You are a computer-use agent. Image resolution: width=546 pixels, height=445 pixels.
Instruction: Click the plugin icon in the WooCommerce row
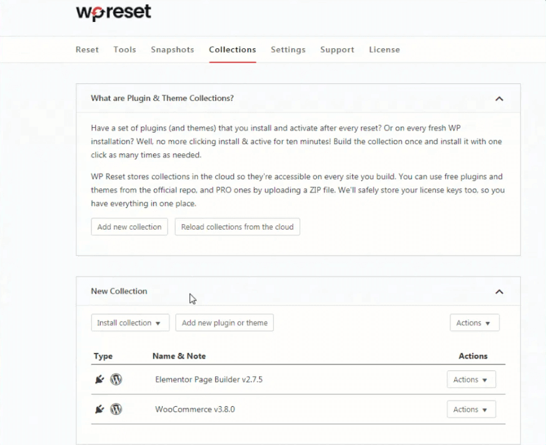pos(99,409)
